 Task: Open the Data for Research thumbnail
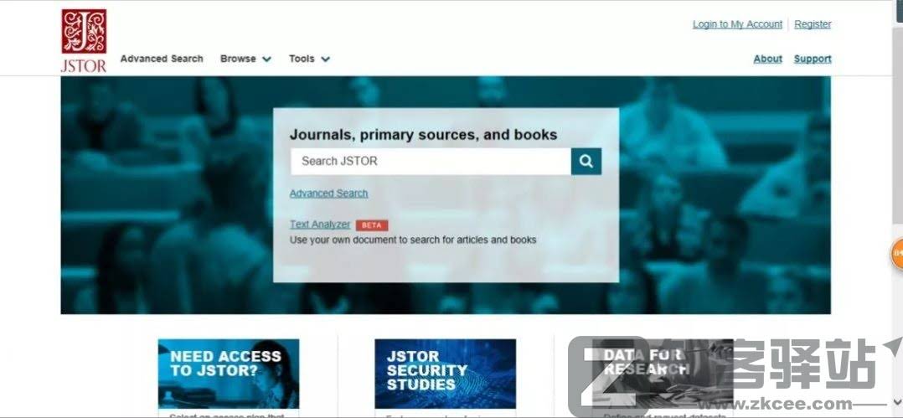point(663,374)
